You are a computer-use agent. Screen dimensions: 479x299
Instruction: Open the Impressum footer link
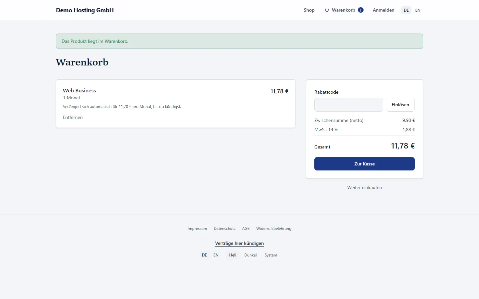tap(197, 229)
